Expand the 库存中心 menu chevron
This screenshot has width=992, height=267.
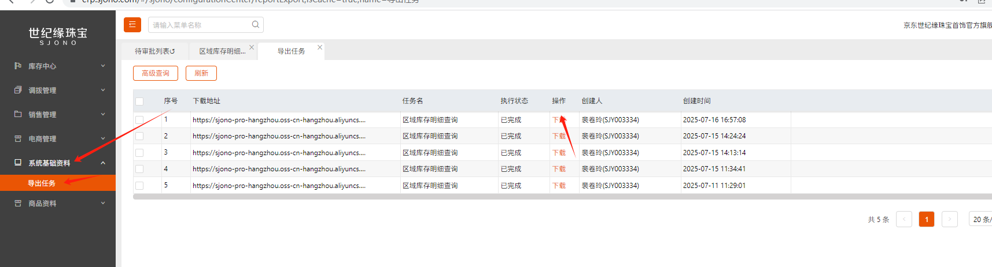click(x=103, y=66)
